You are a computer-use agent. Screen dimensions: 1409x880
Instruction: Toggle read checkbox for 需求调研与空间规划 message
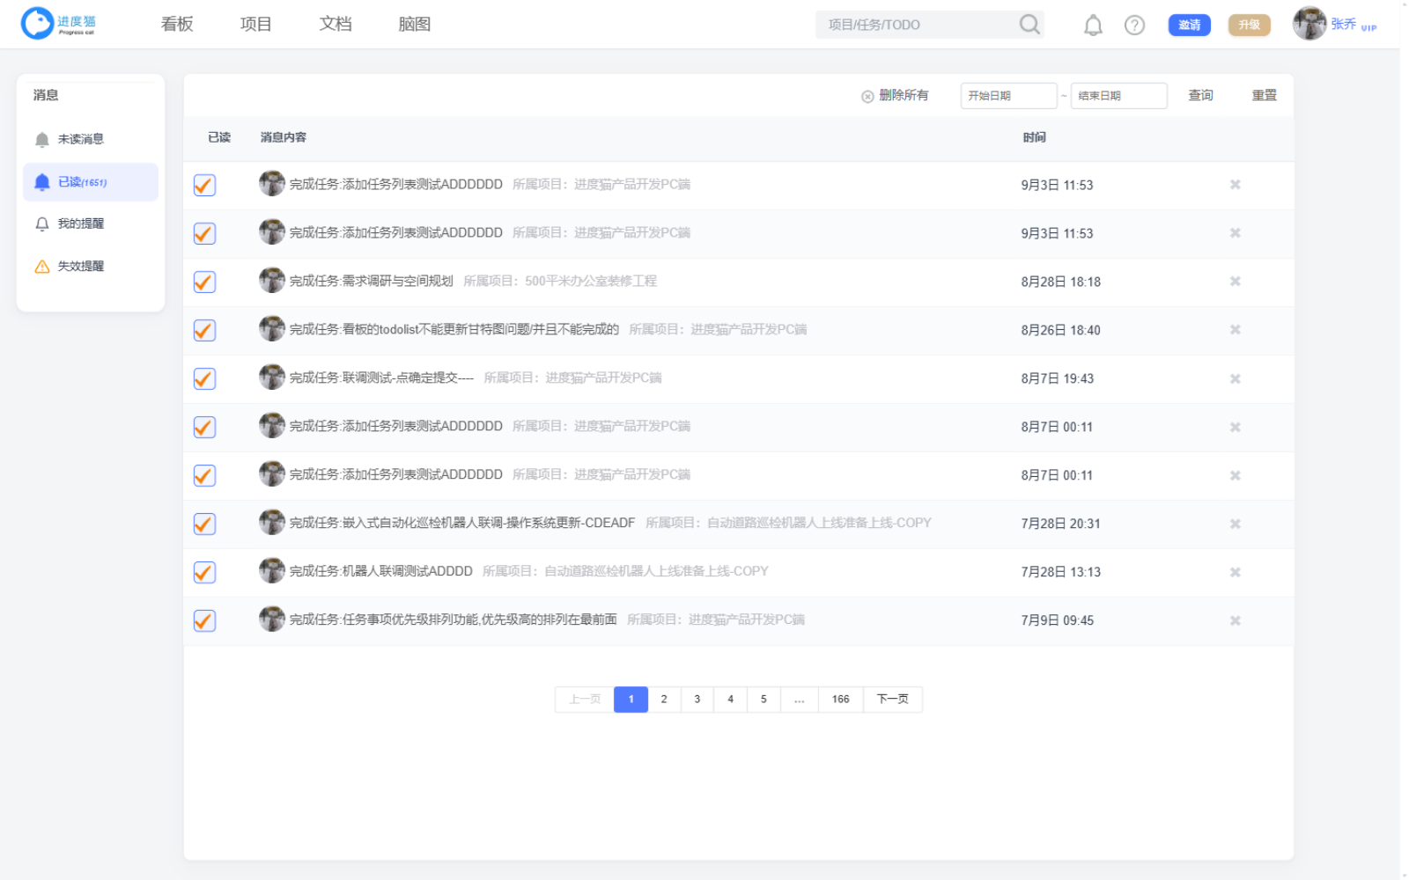(x=204, y=282)
